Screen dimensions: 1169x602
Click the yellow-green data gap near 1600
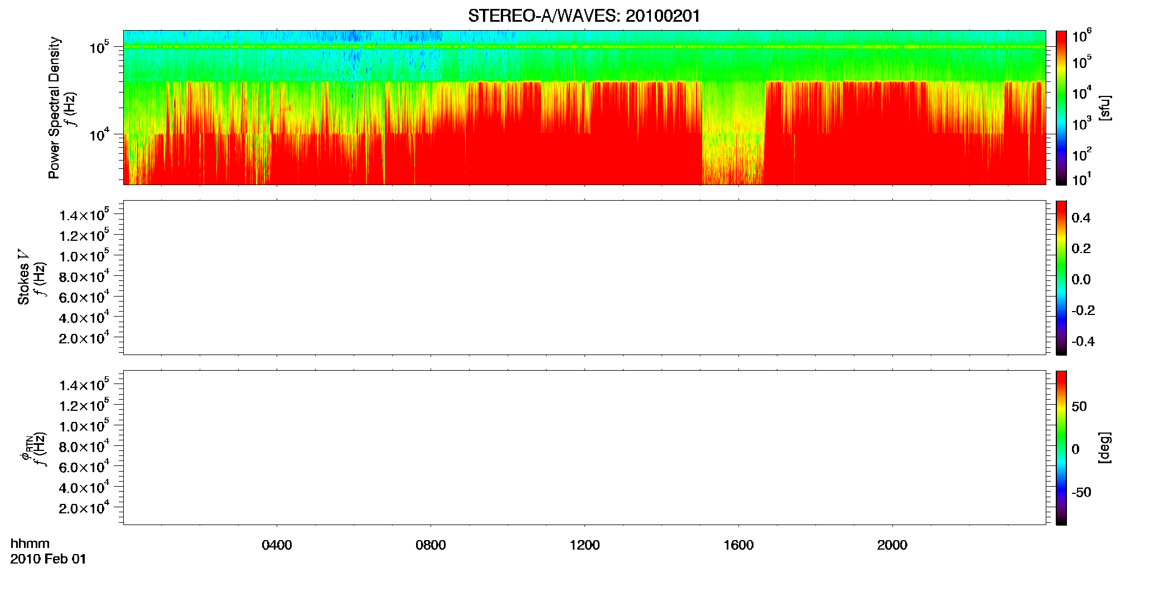733,134
